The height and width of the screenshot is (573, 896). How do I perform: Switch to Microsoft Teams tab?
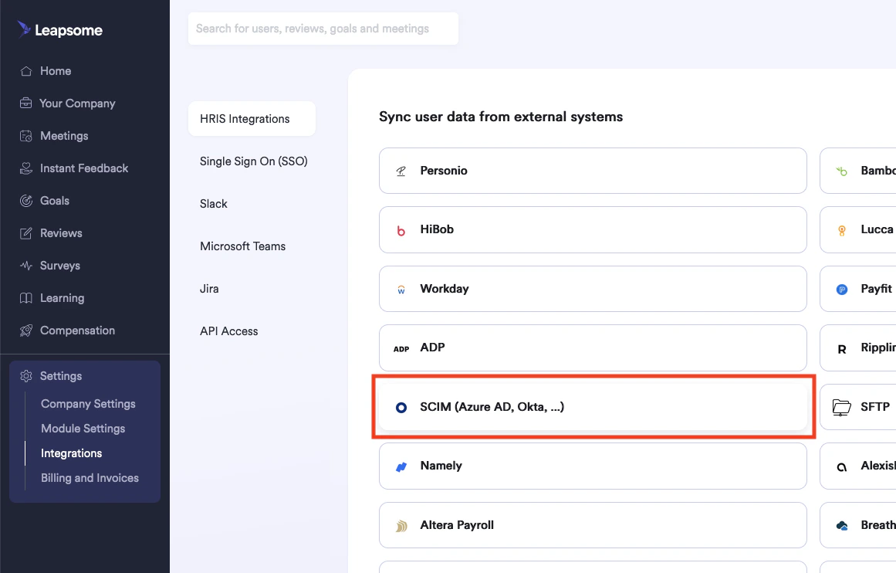pos(242,246)
